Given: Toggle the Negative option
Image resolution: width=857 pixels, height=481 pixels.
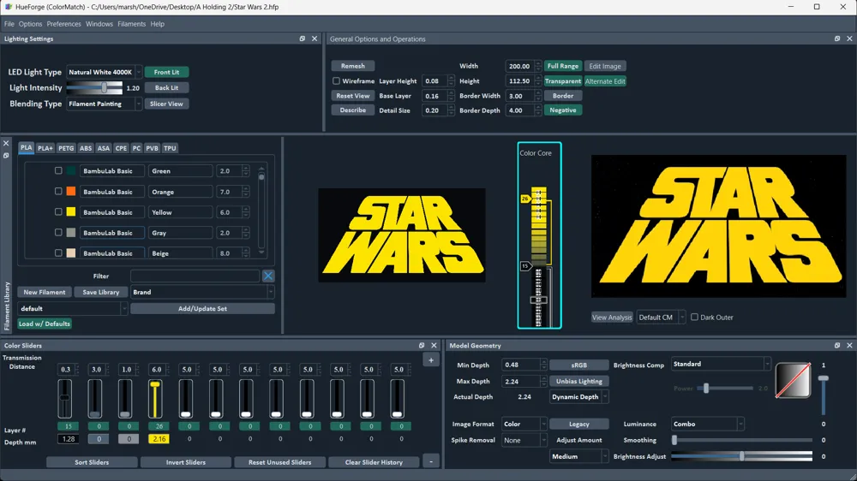Looking at the screenshot, I should click(562, 110).
